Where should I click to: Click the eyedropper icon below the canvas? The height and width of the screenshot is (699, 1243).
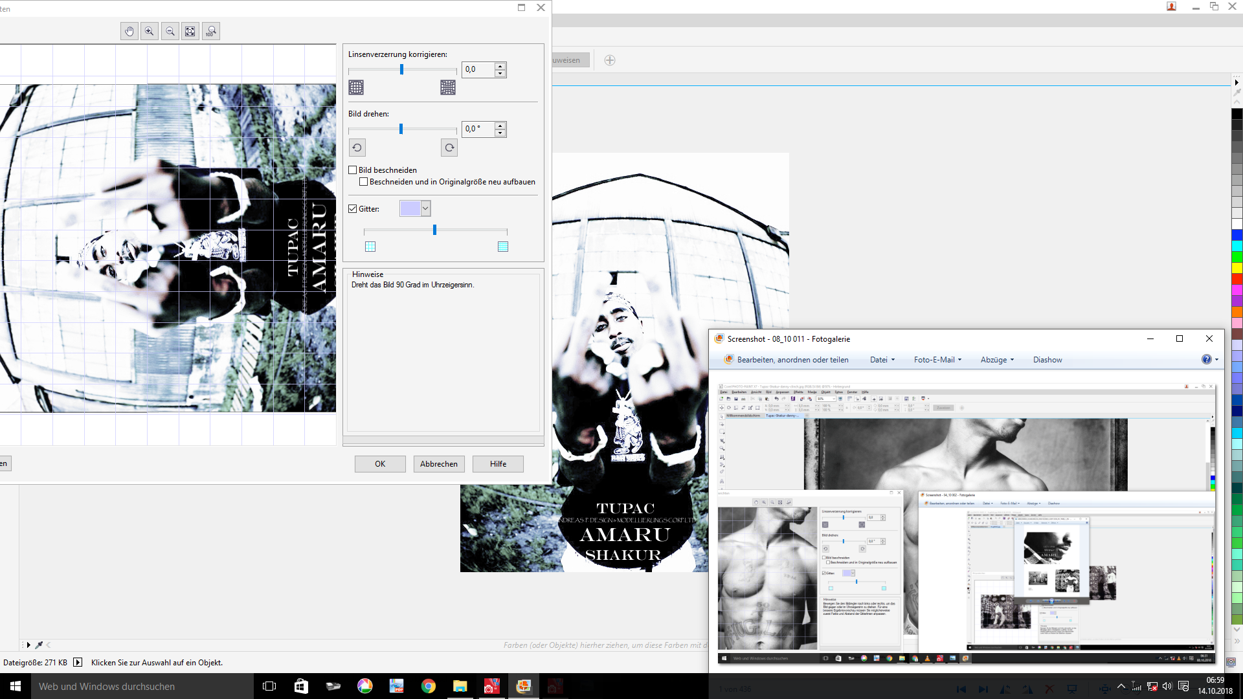(39, 645)
